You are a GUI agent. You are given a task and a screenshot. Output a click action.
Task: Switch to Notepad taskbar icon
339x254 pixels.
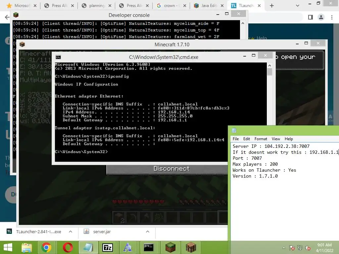pyautogui.click(x=88, y=247)
